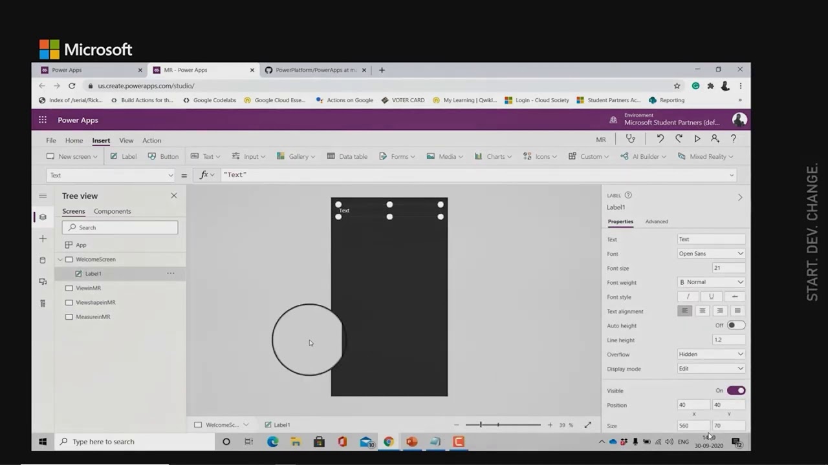Open Label1 more options ellipsis
828x465 pixels.
[171, 273]
